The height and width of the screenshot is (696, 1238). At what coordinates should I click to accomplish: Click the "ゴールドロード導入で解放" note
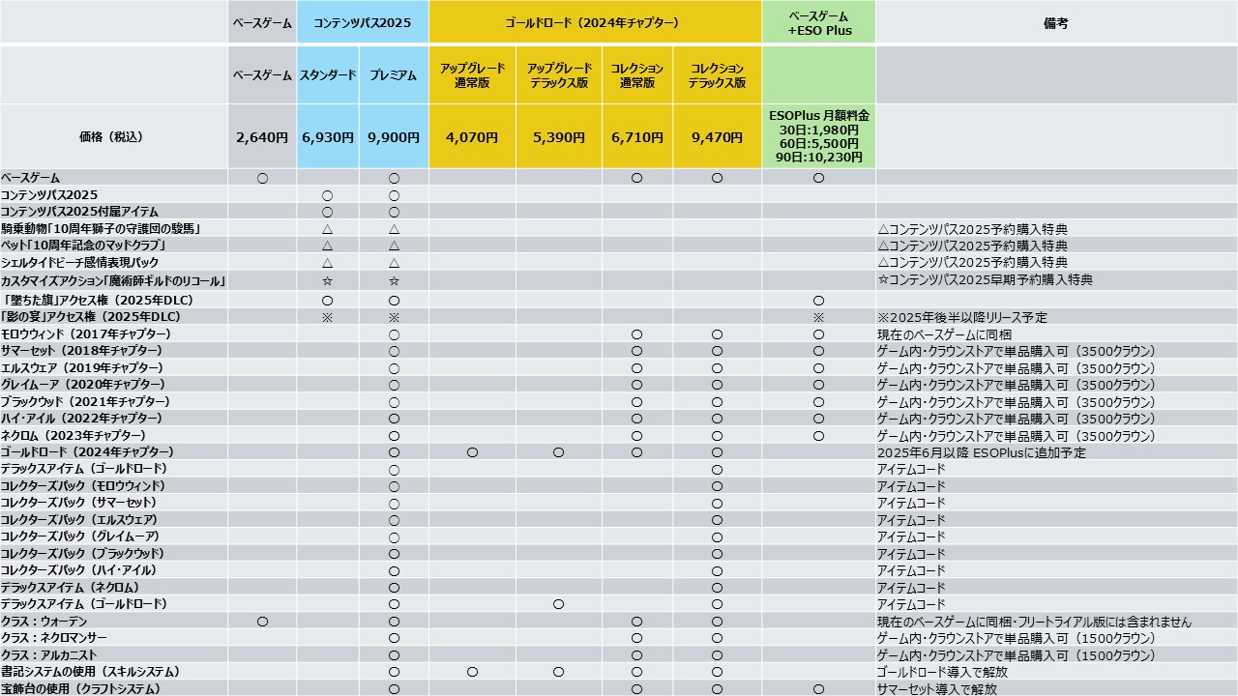[x=943, y=672]
